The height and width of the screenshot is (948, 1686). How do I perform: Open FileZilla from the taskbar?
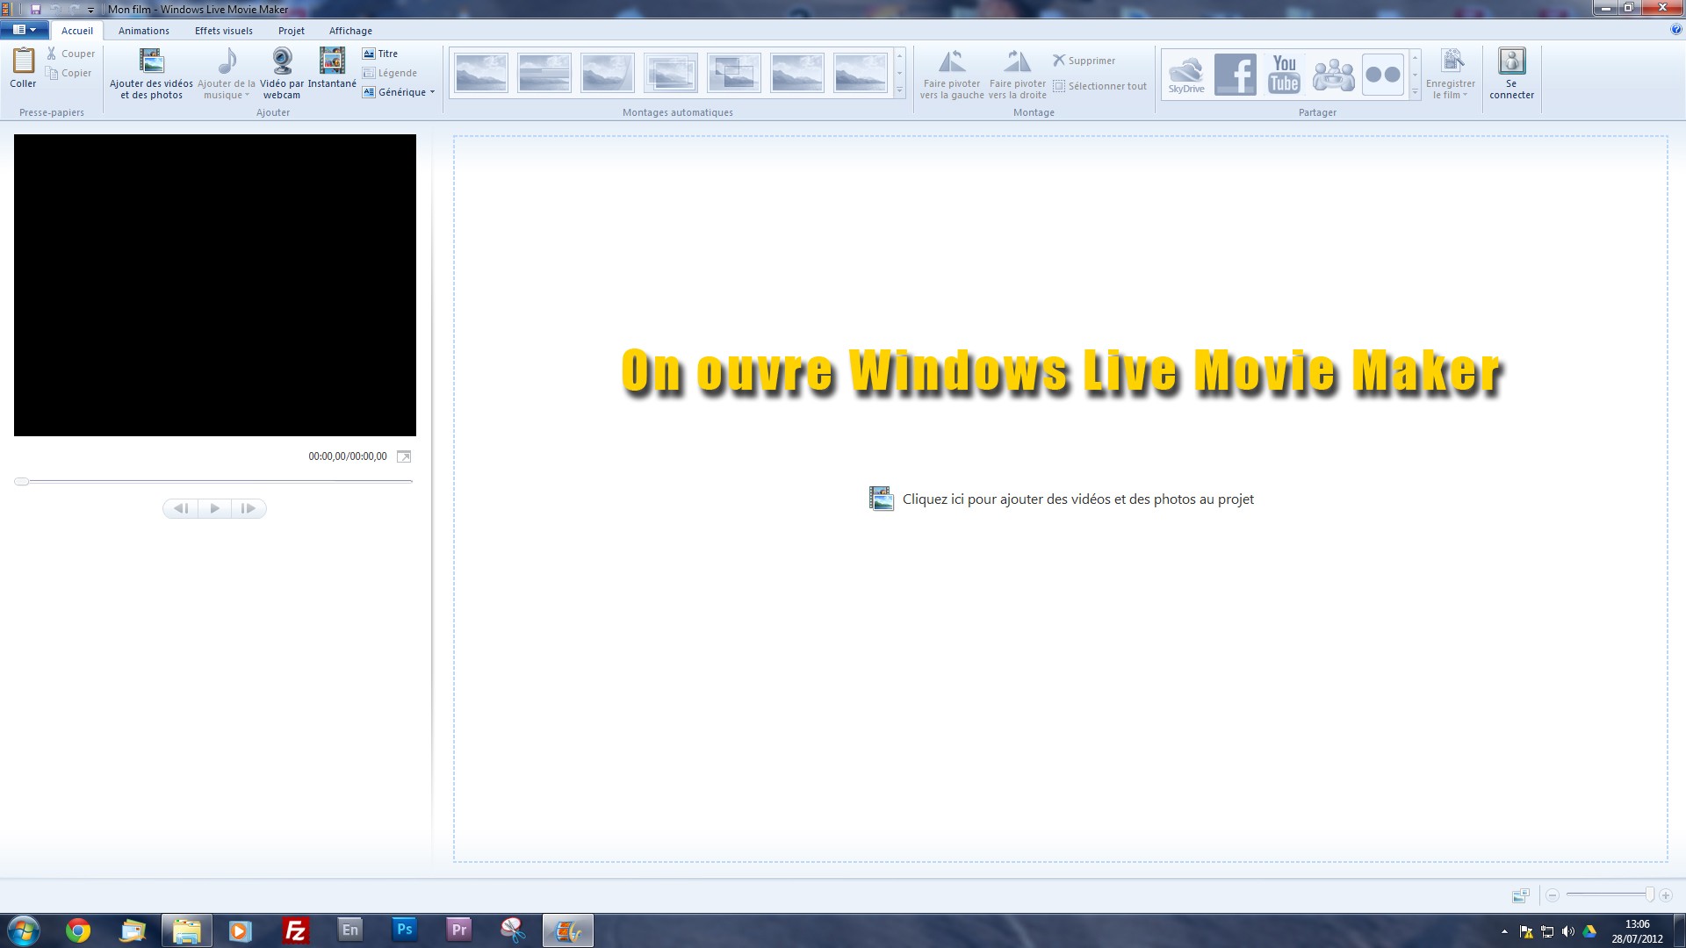[x=296, y=930]
